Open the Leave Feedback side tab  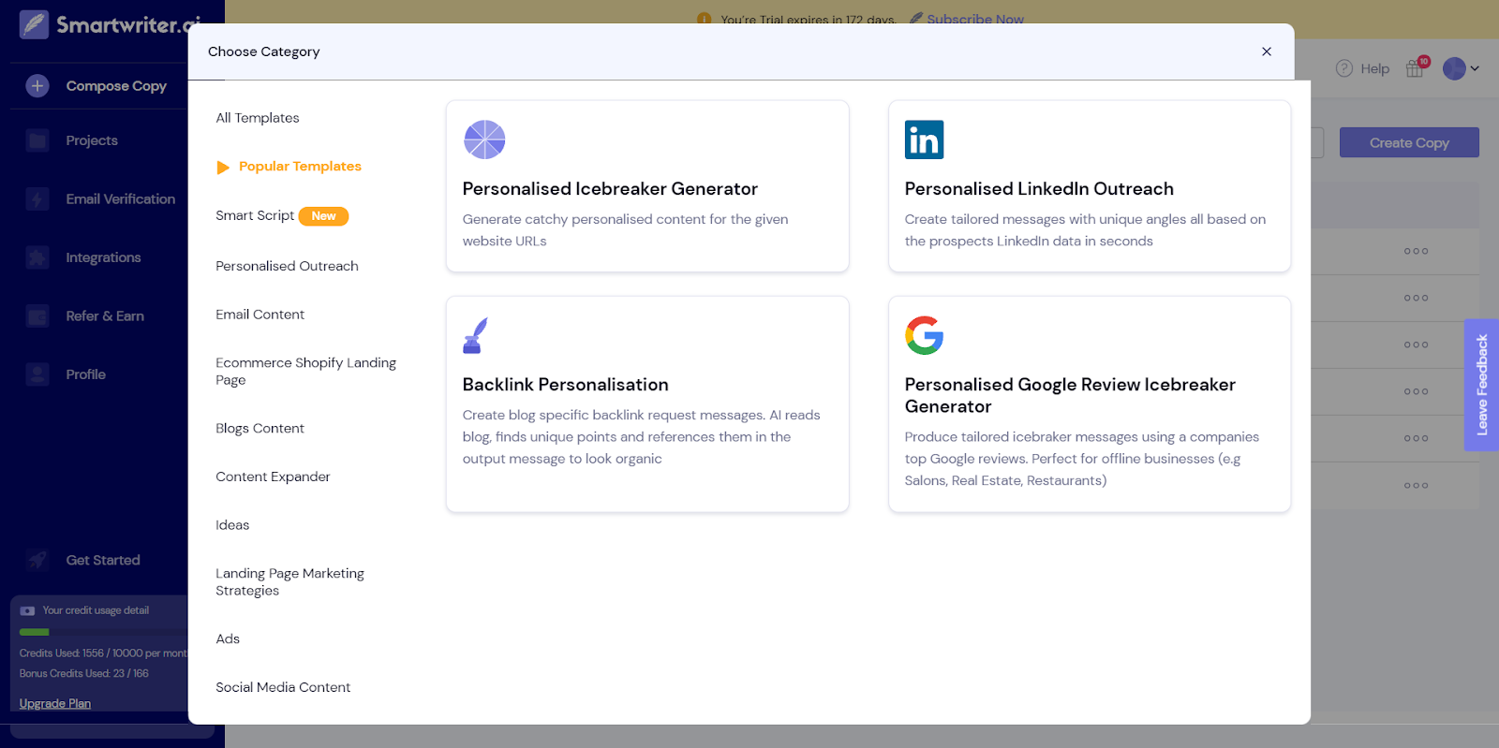point(1481,385)
